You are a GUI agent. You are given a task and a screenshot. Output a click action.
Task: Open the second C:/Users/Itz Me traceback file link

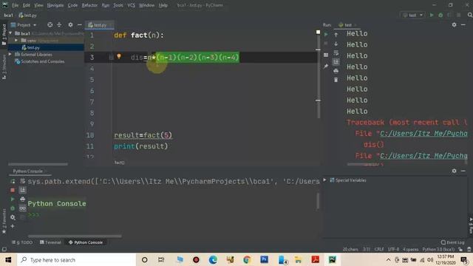[x=423, y=156]
